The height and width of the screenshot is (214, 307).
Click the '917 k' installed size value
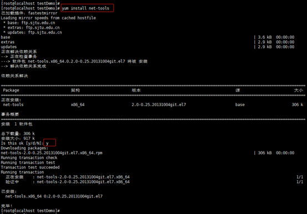pos(29,139)
